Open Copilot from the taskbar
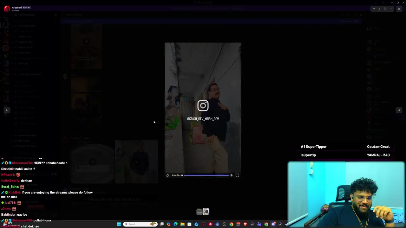Screen dimensions: 406x228 pos(168,224)
